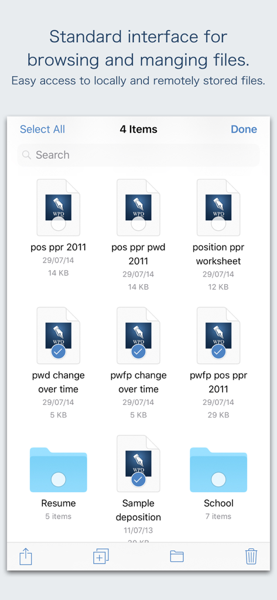Check selection circle on Resume folder
This screenshot has height=600, width=277.
click(59, 479)
